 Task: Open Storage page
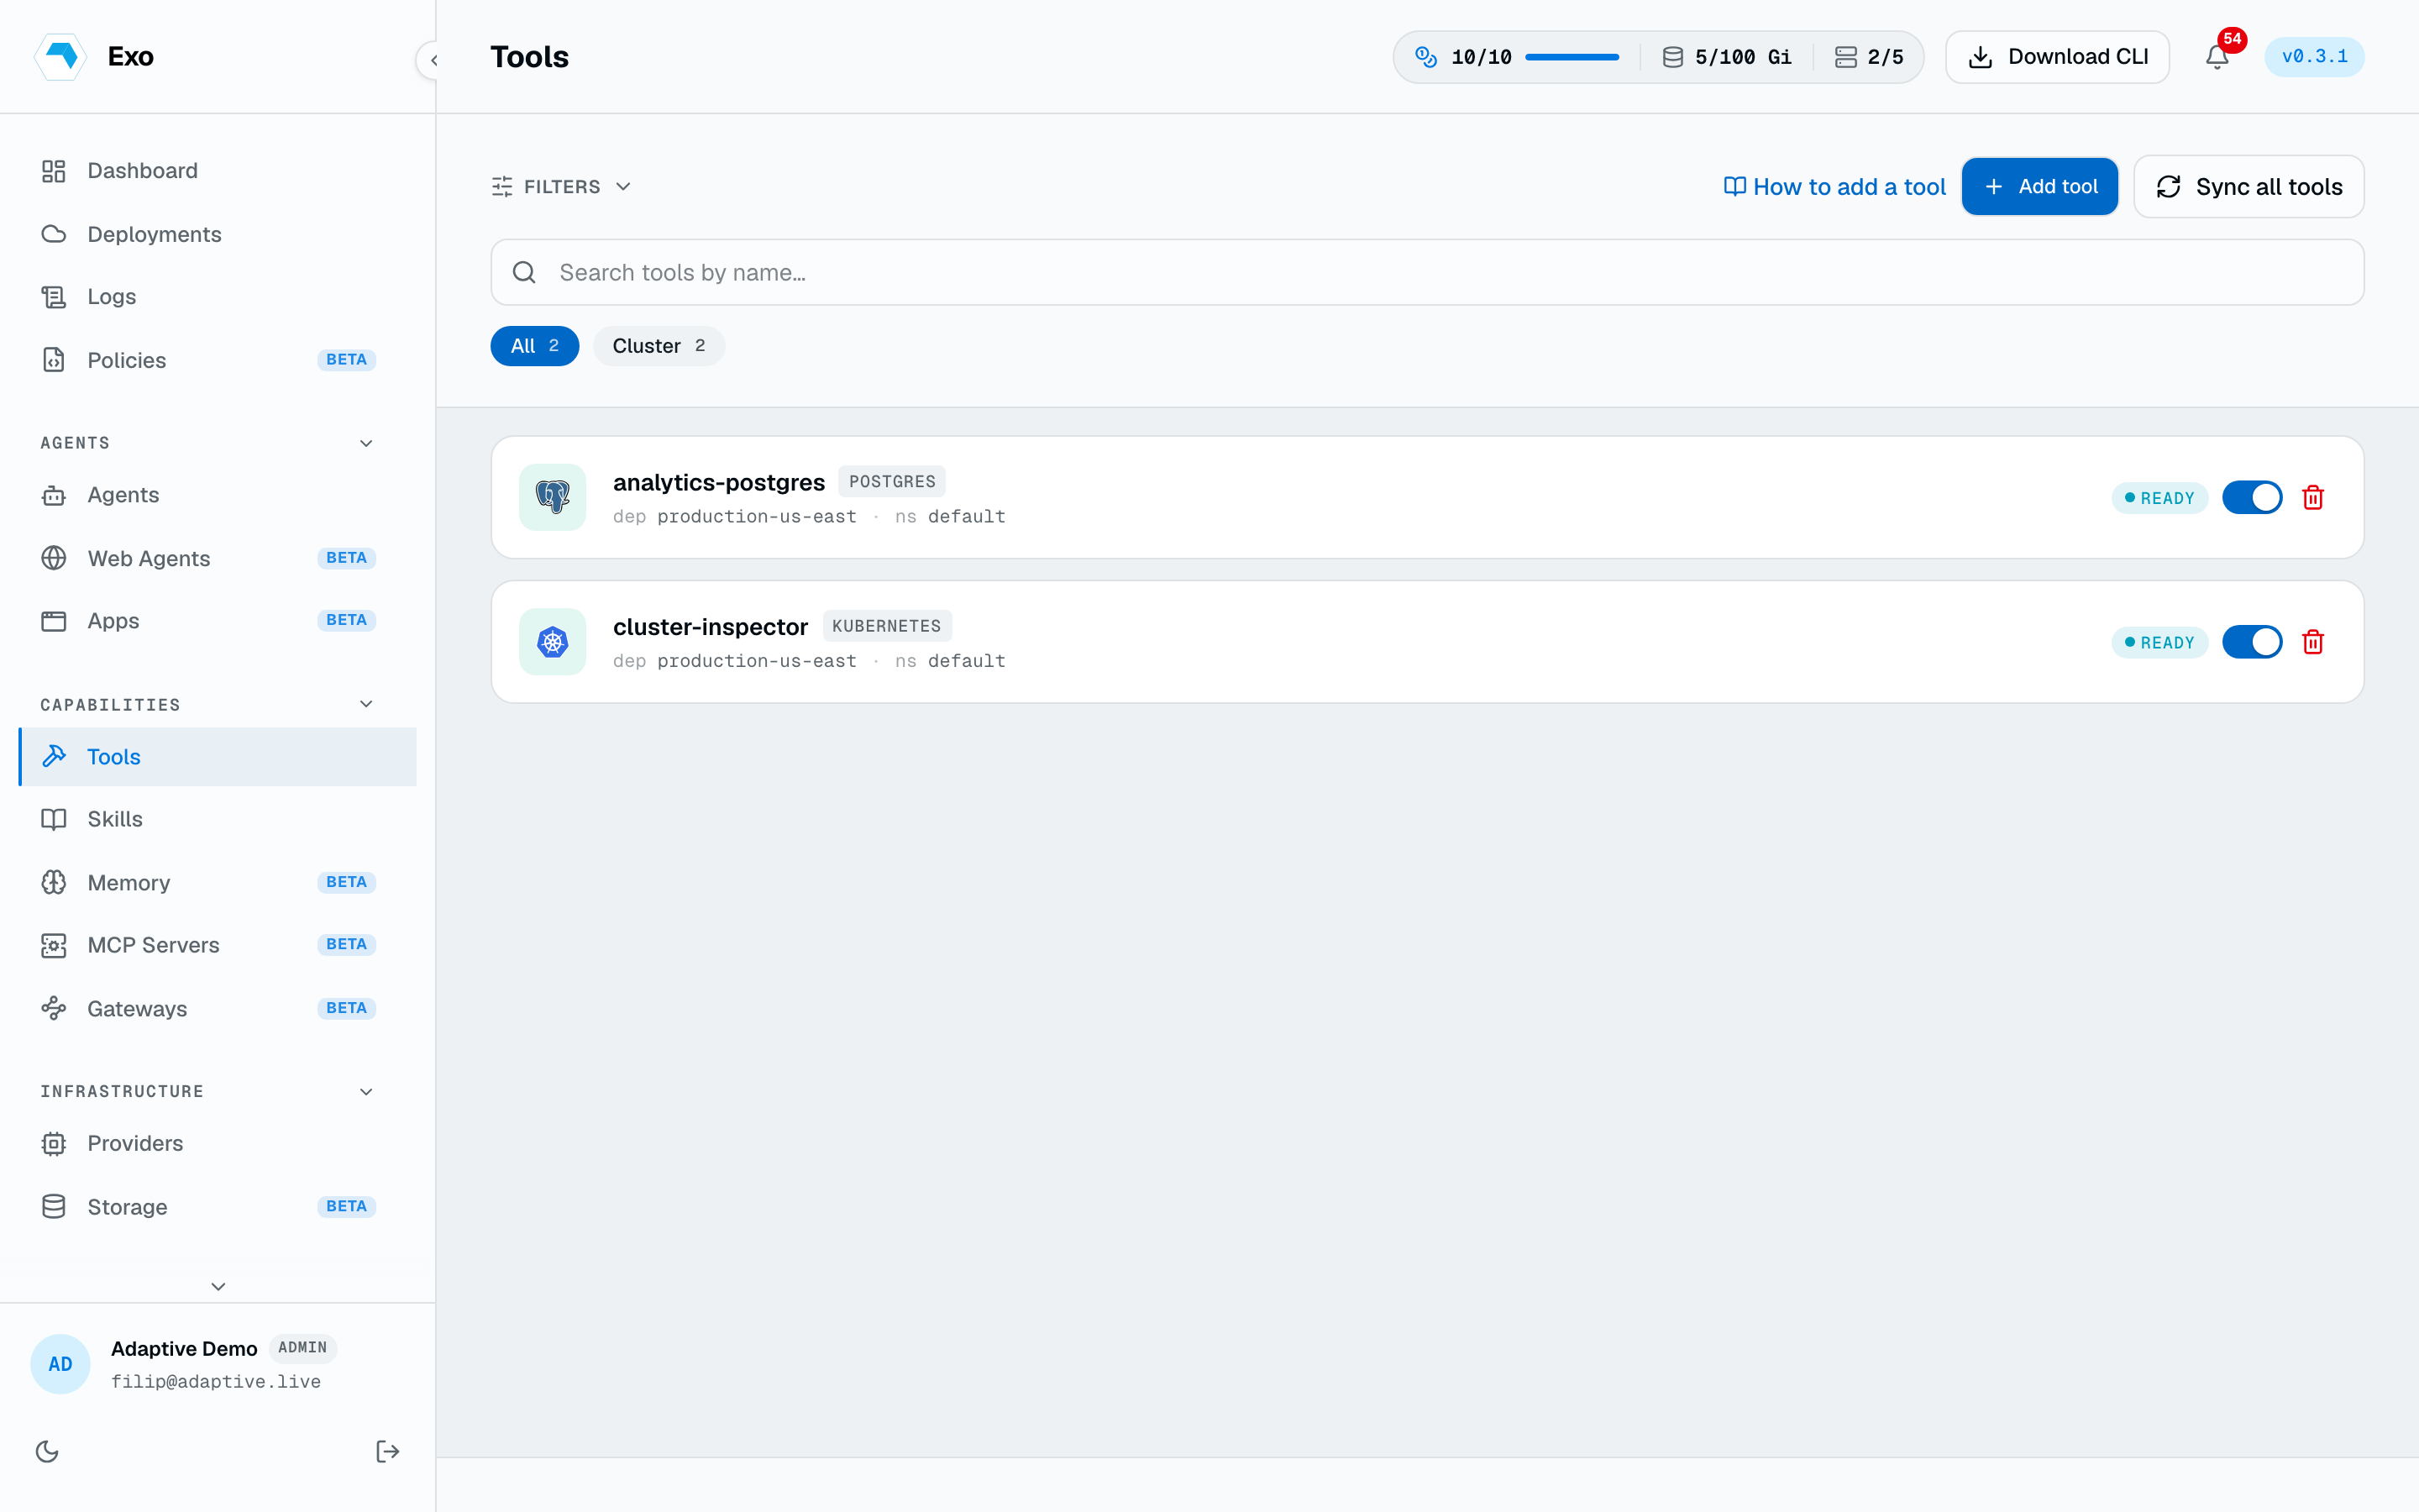217,1206
